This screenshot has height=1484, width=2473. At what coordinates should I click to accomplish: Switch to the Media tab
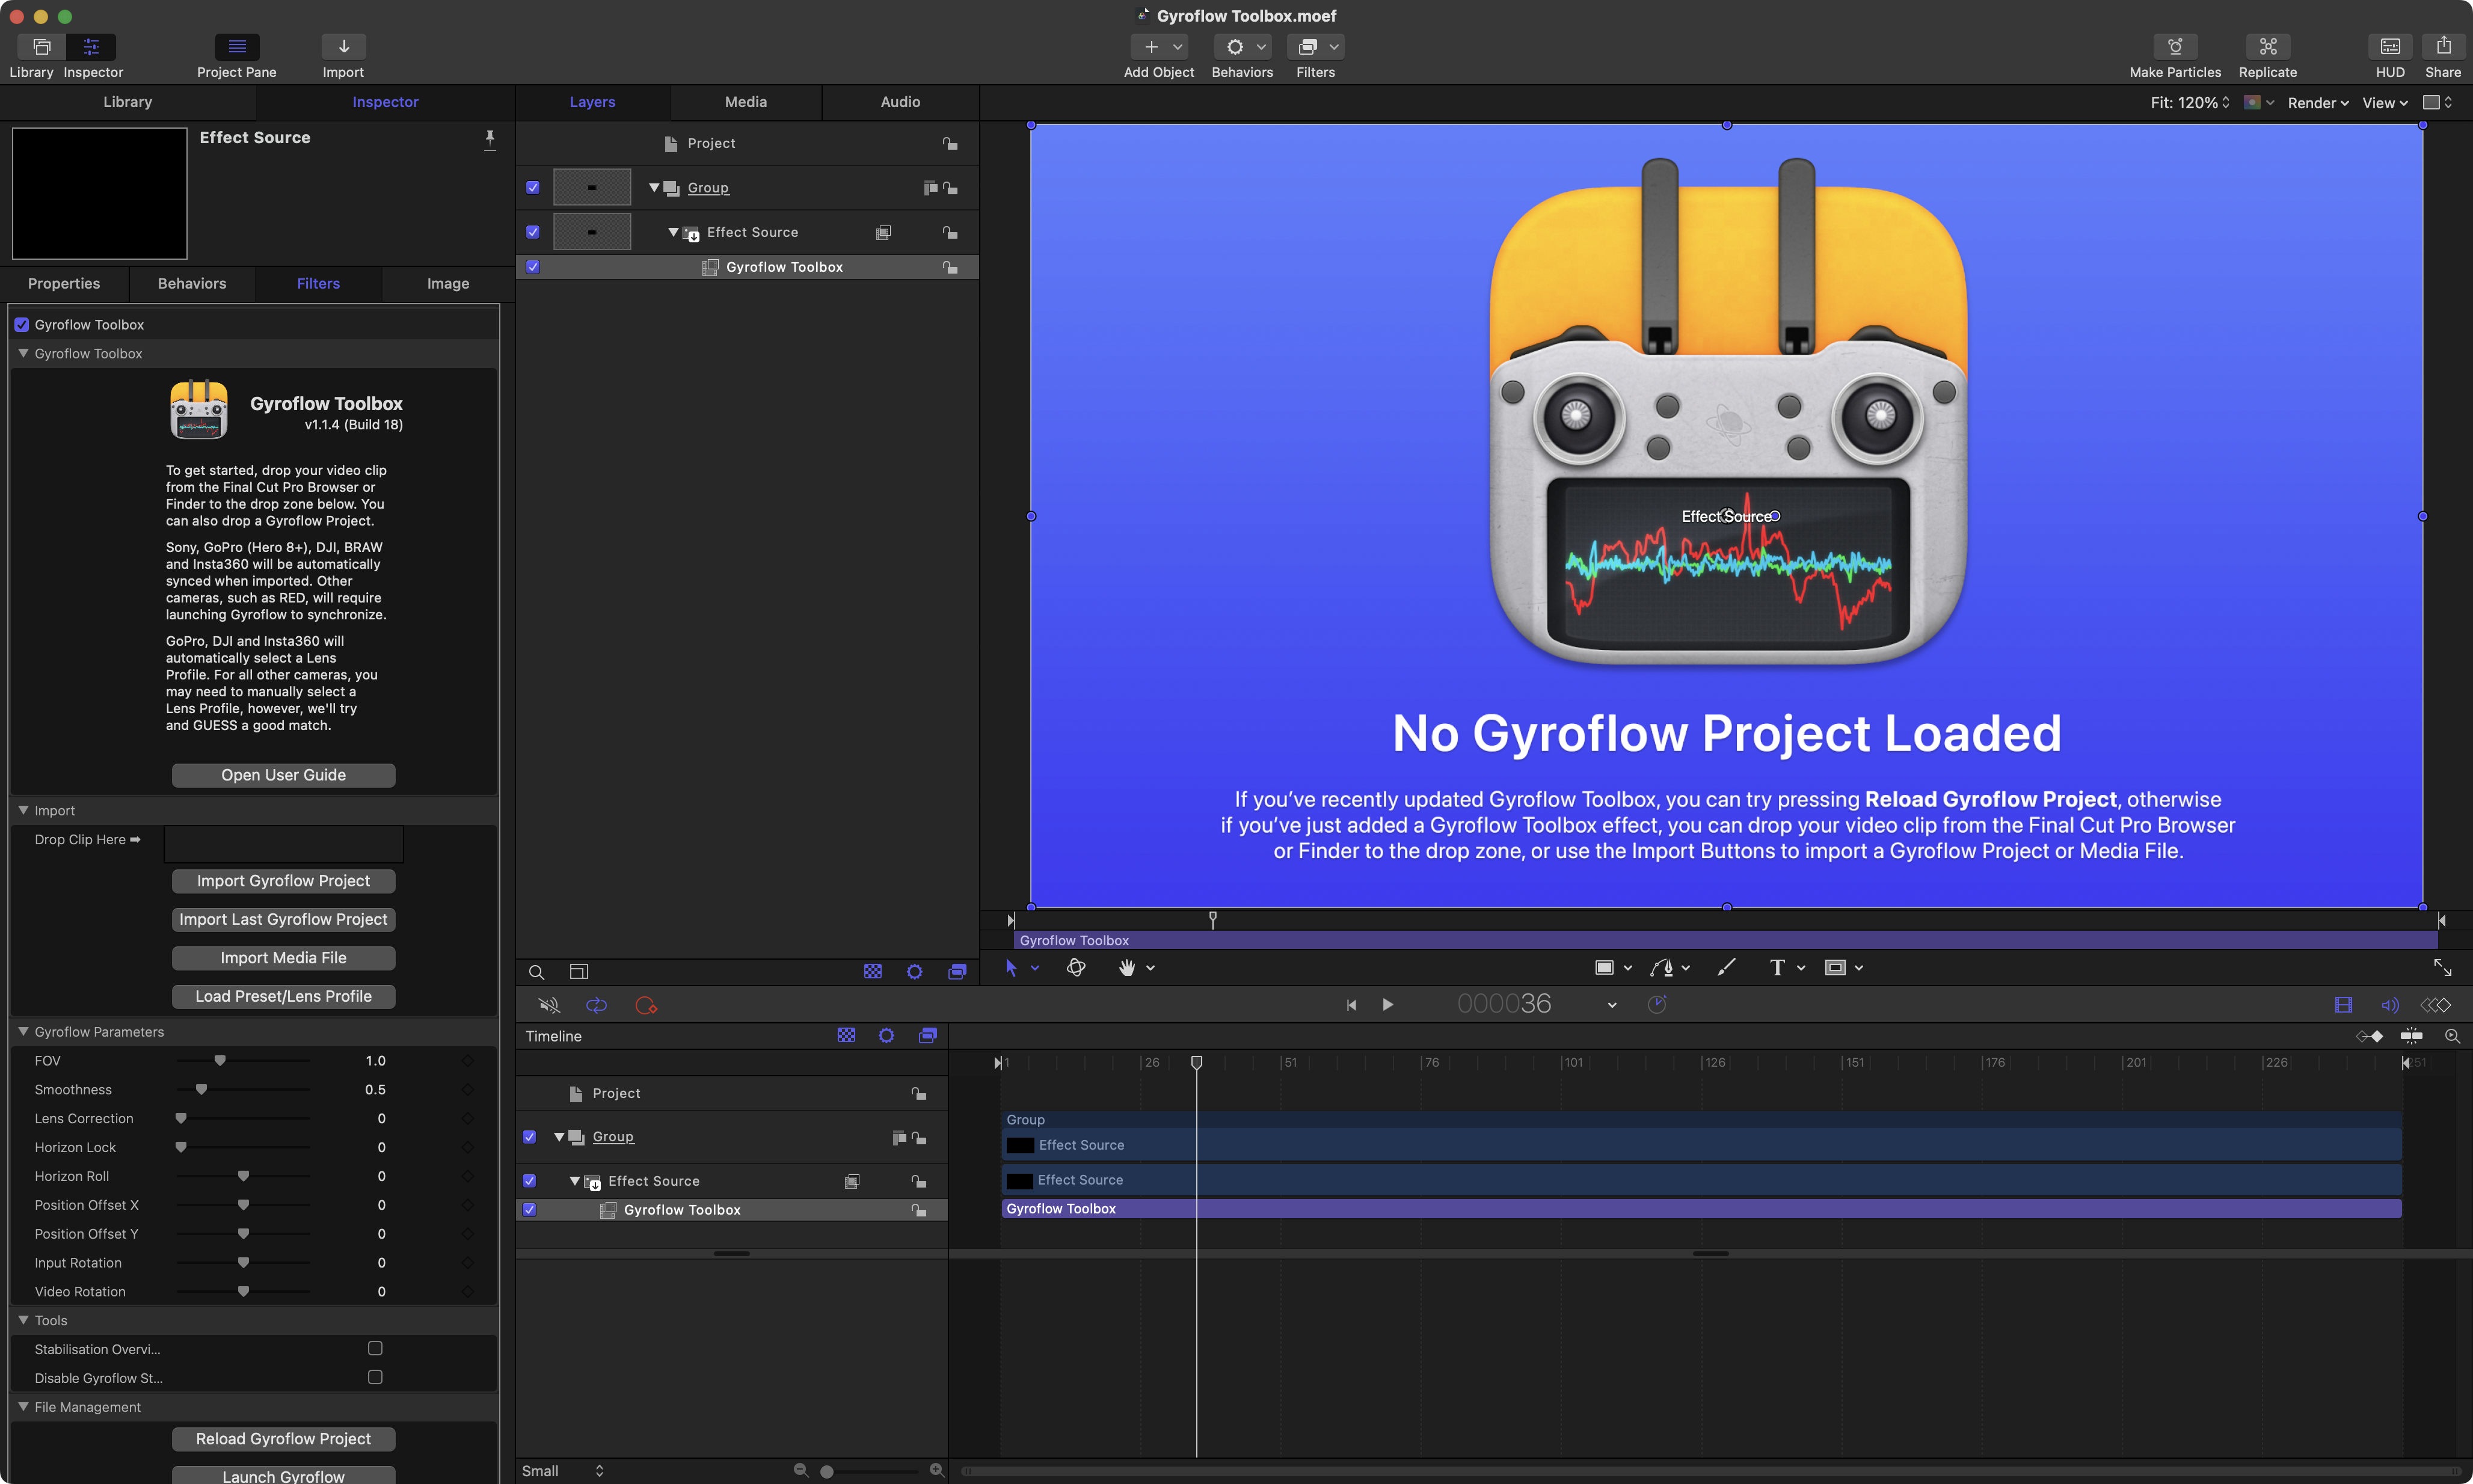click(745, 102)
